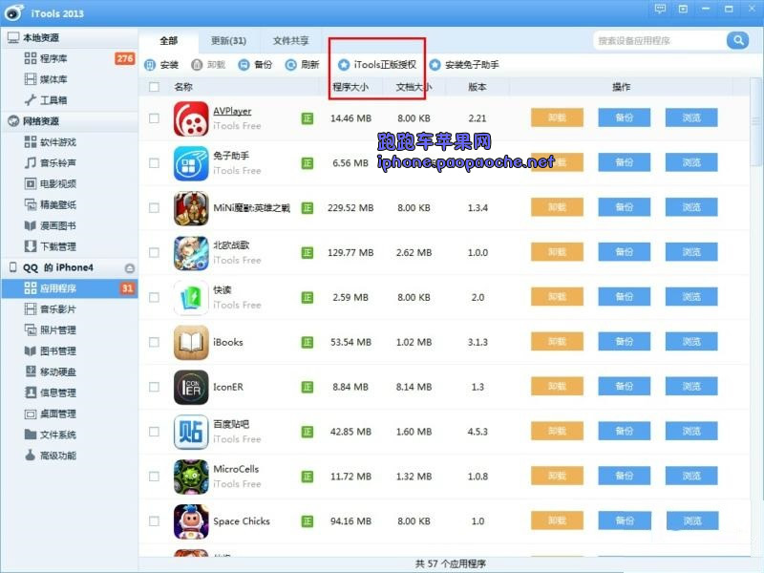Image resolution: width=764 pixels, height=573 pixels.
Task: Click 浏览 button for 百度贴吧
Action: point(691,432)
